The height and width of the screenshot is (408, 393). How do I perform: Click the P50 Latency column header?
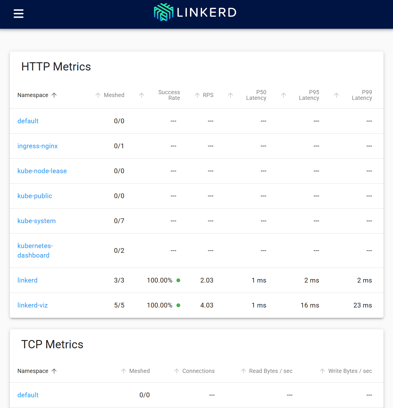tap(256, 95)
